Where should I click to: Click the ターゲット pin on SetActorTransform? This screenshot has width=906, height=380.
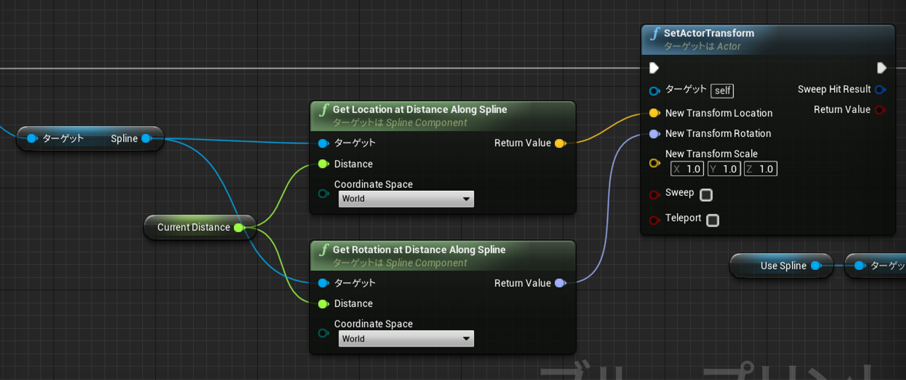tap(655, 90)
